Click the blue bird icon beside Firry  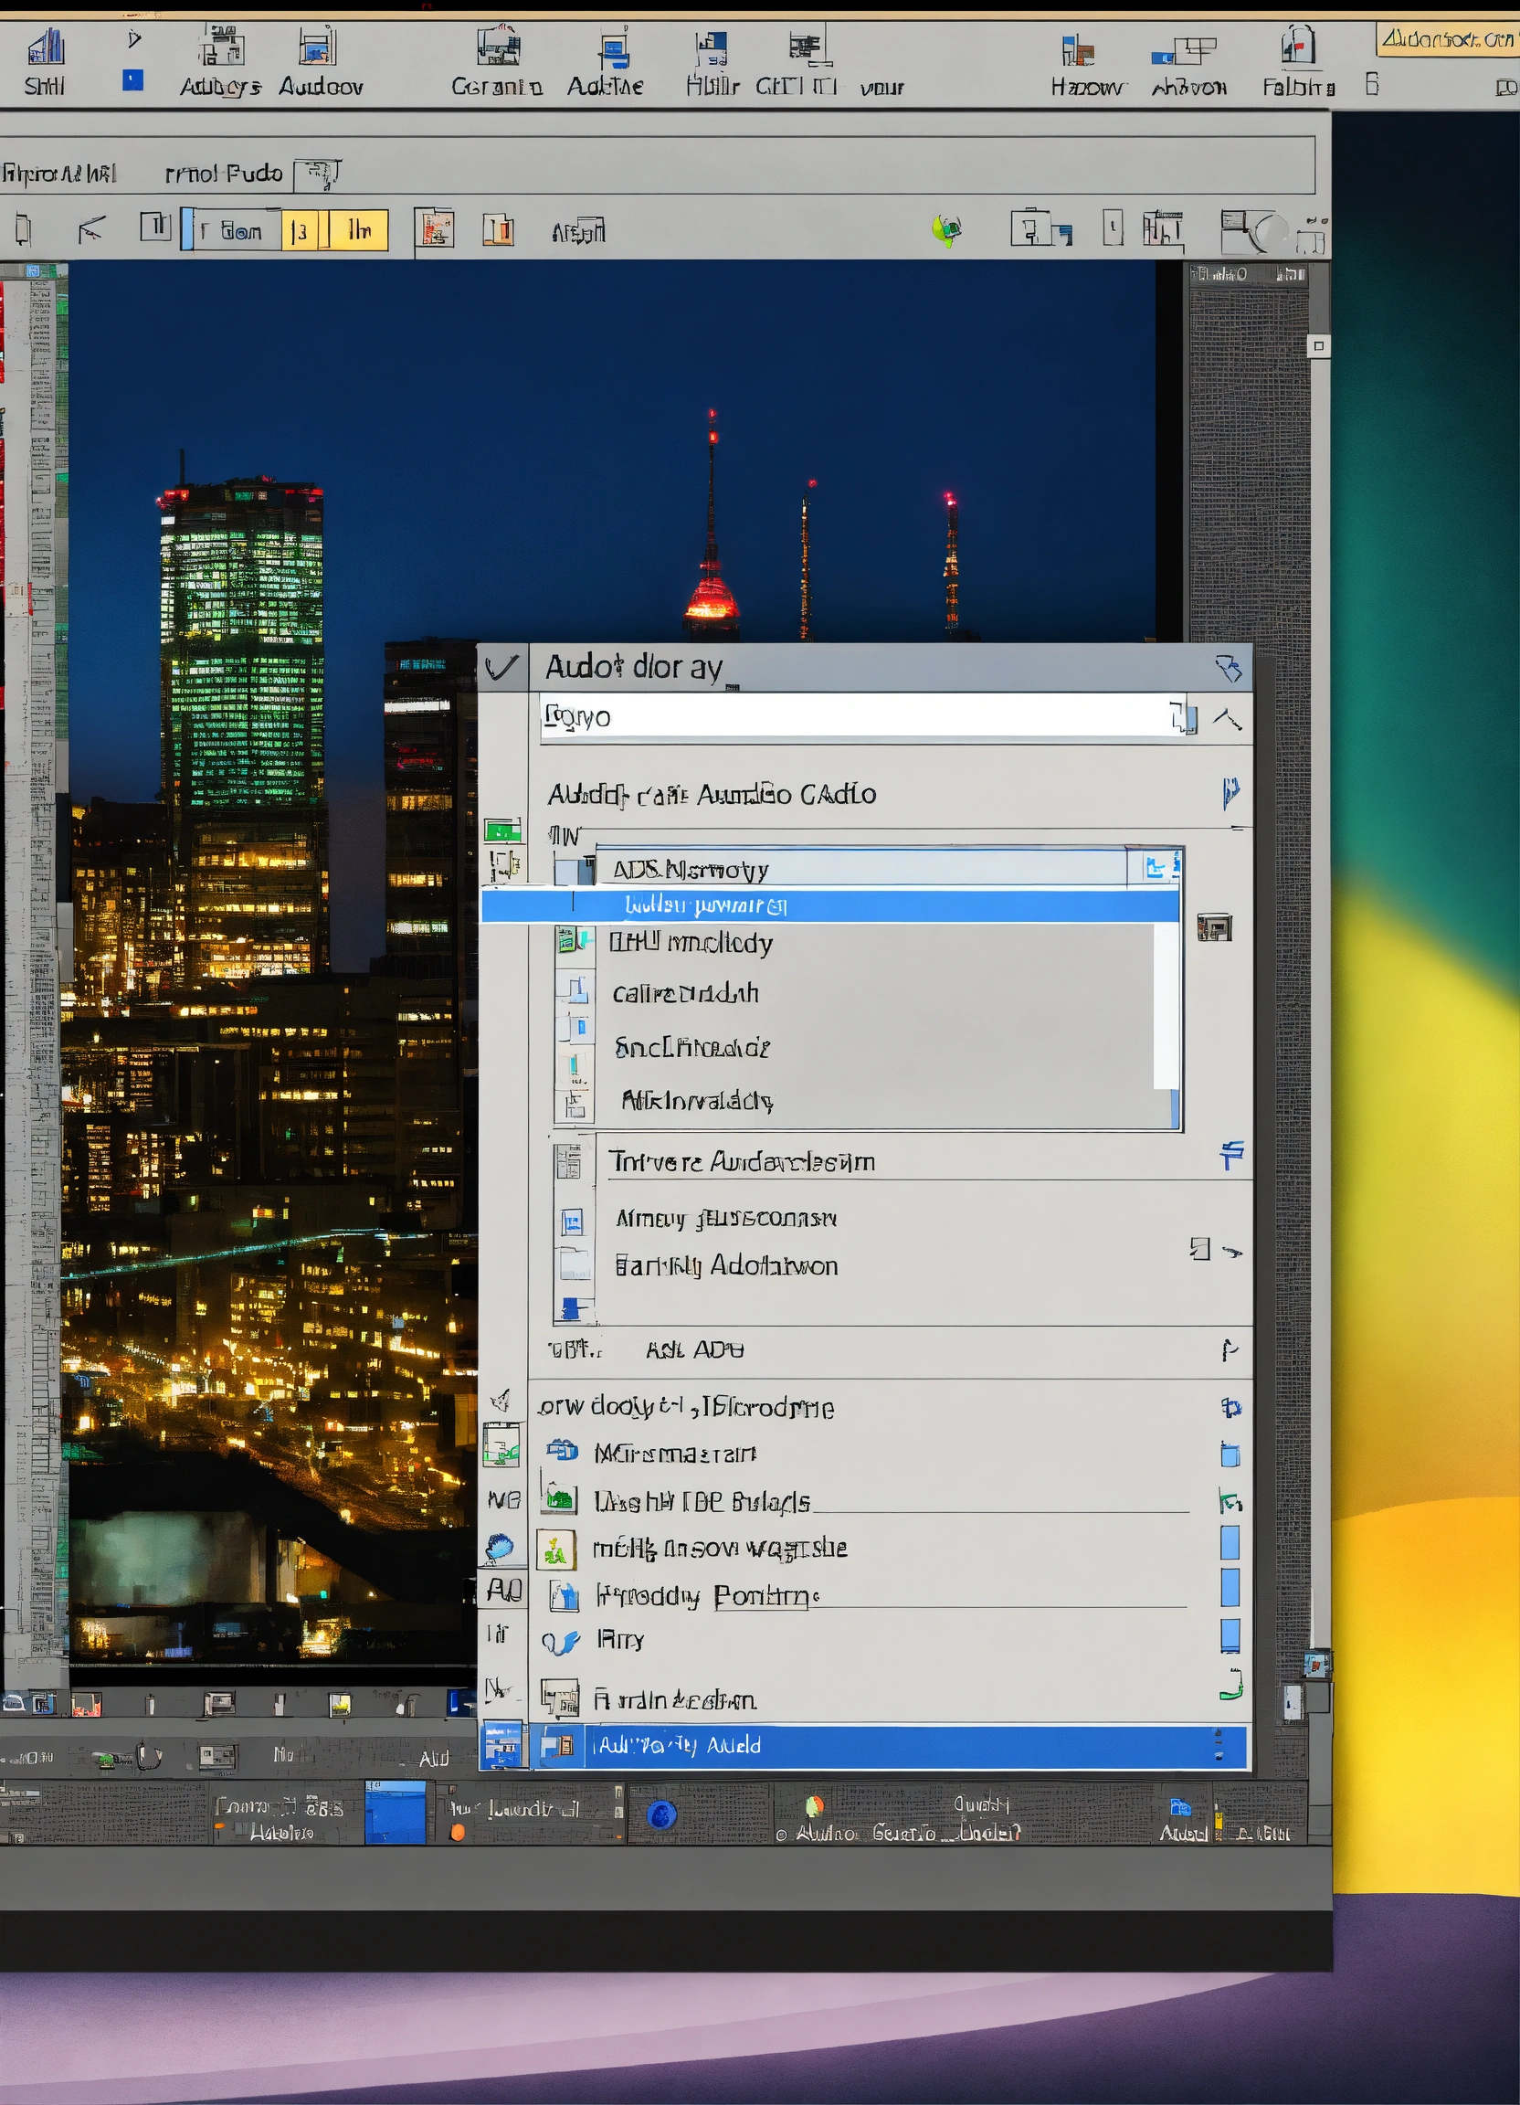pos(561,1642)
